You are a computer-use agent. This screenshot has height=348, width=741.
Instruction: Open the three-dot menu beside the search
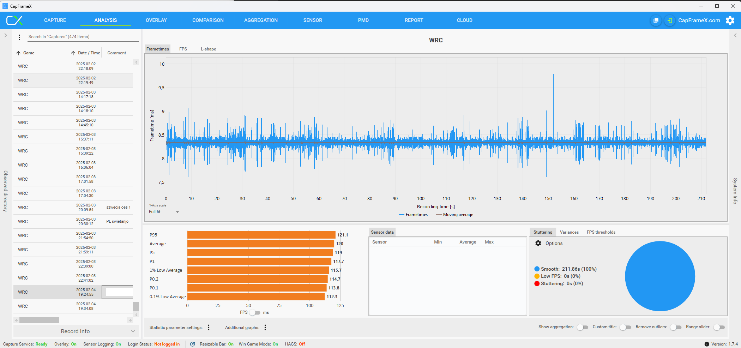pos(19,37)
